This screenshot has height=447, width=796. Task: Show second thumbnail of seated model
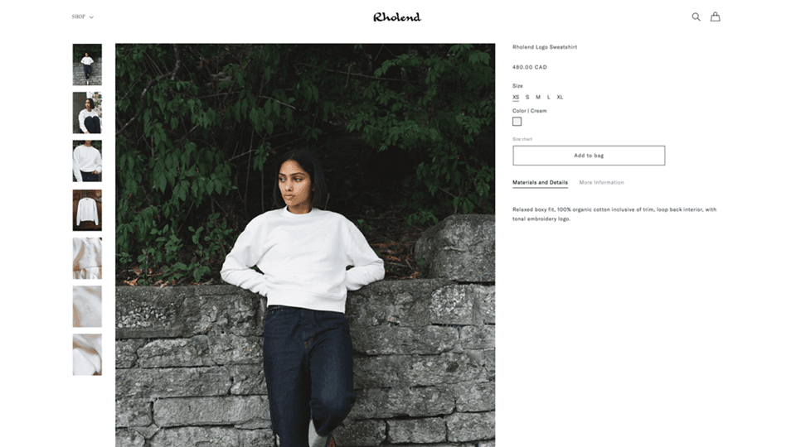tap(87, 113)
